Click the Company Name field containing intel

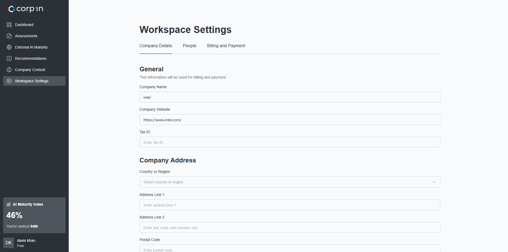pyautogui.click(x=290, y=97)
